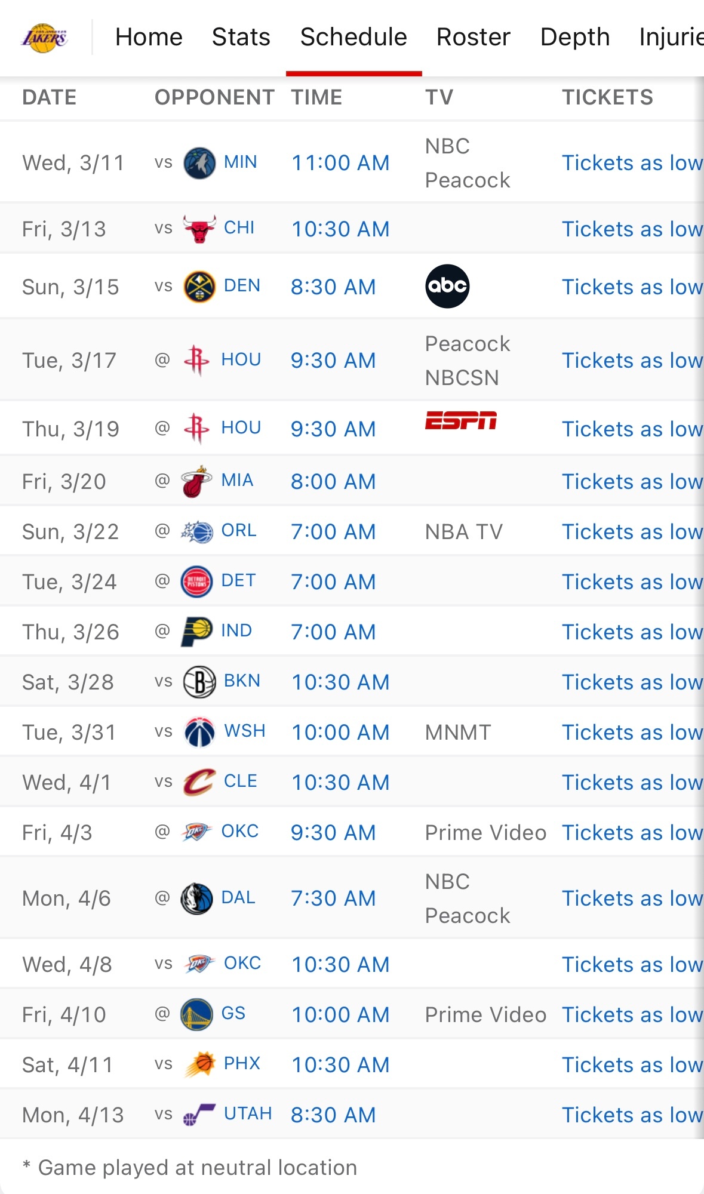The width and height of the screenshot is (704, 1194).
Task: Click the Detroit Pistons logo
Action: (196, 582)
